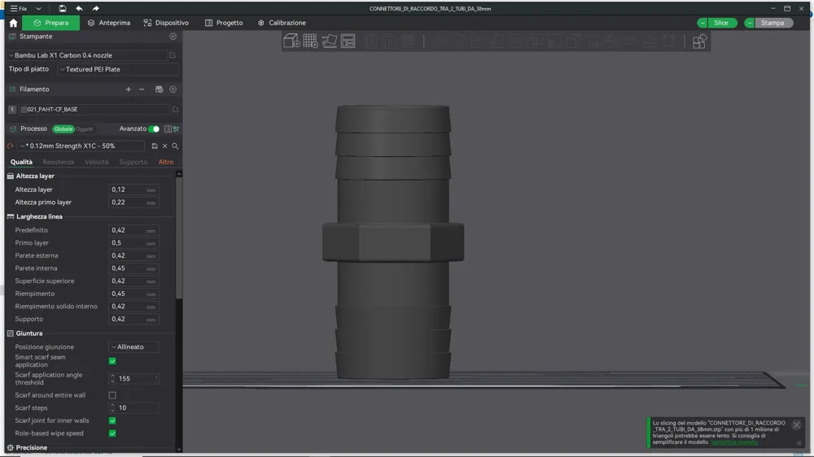Image resolution: width=814 pixels, height=457 pixels.
Task: Toggle the Avanzato mode switch
Action: [154, 128]
